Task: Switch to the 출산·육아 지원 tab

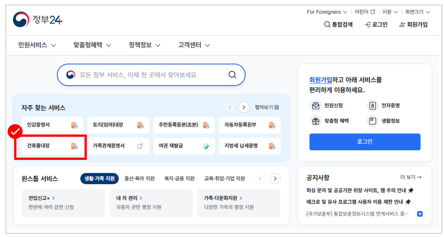Action: (x=139, y=178)
